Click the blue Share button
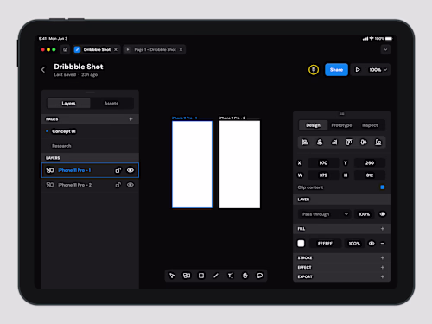 click(x=336, y=70)
